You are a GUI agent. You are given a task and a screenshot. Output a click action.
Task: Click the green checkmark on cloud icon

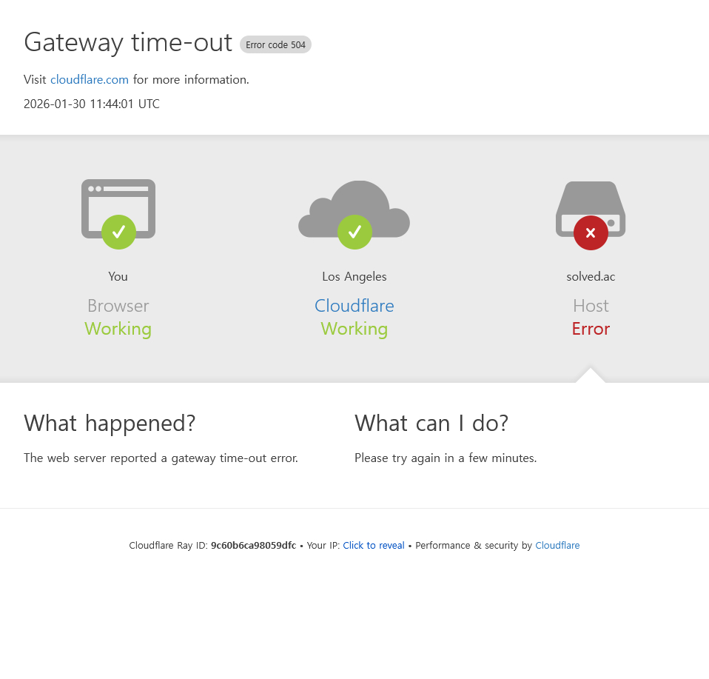click(x=354, y=232)
